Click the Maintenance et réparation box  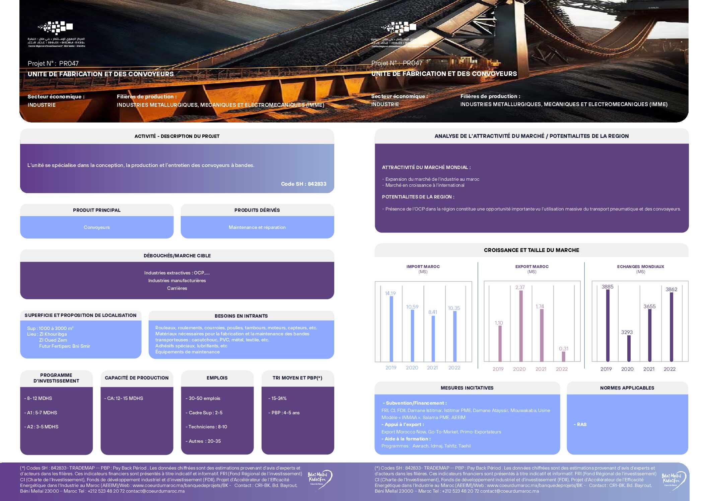[x=257, y=227]
